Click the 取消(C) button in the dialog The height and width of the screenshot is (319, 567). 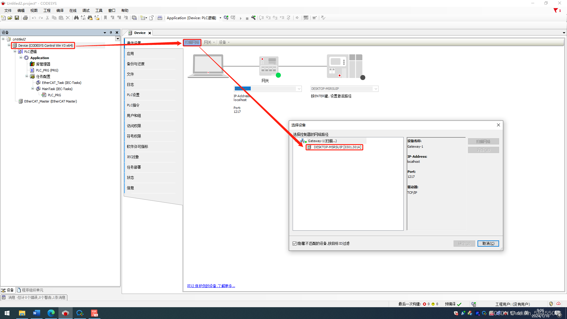click(488, 243)
